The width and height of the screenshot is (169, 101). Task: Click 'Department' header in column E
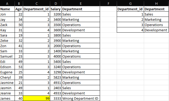point(81,9)
